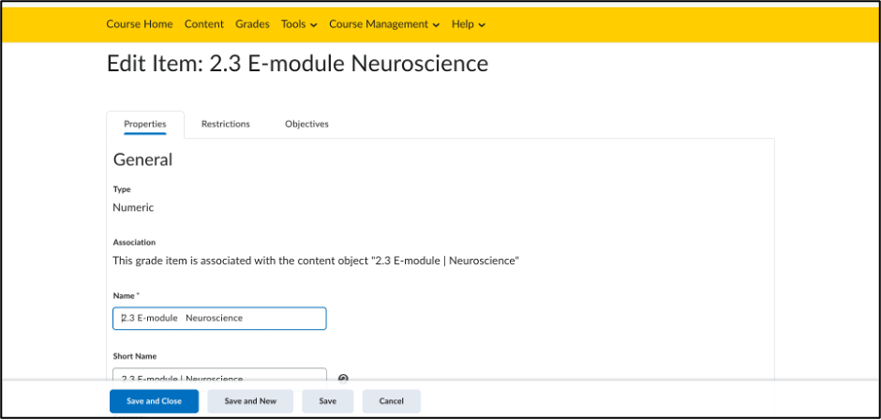881x420 pixels.
Task: Cancel editing the grade item
Action: point(391,401)
